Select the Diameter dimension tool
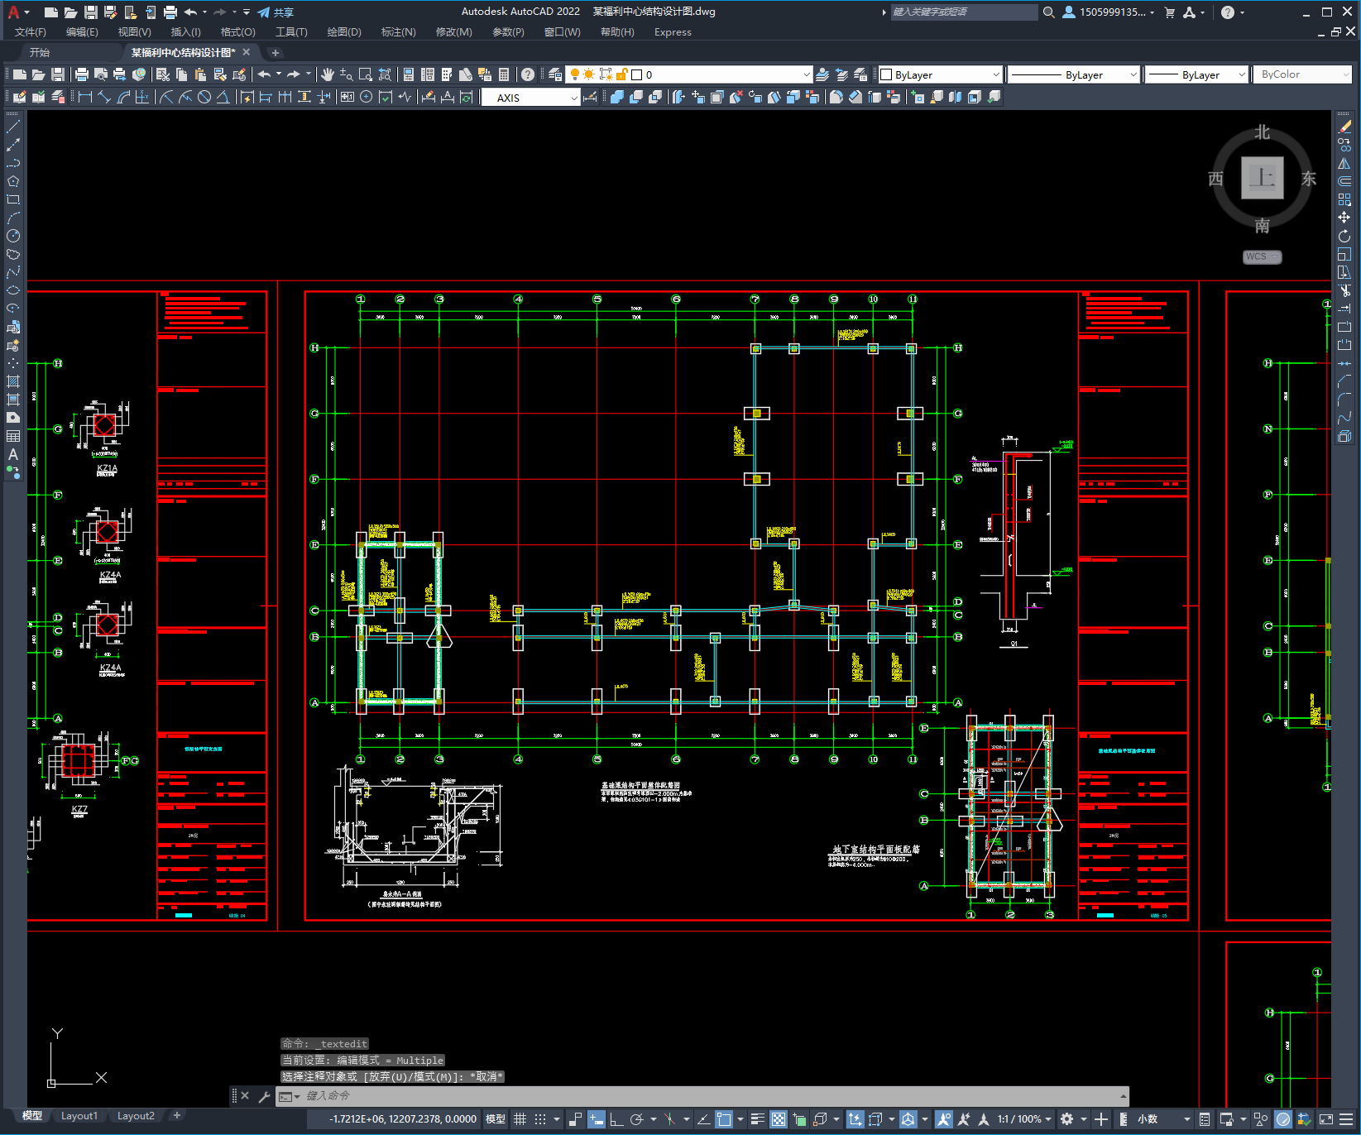The height and width of the screenshot is (1135, 1361). click(x=204, y=97)
